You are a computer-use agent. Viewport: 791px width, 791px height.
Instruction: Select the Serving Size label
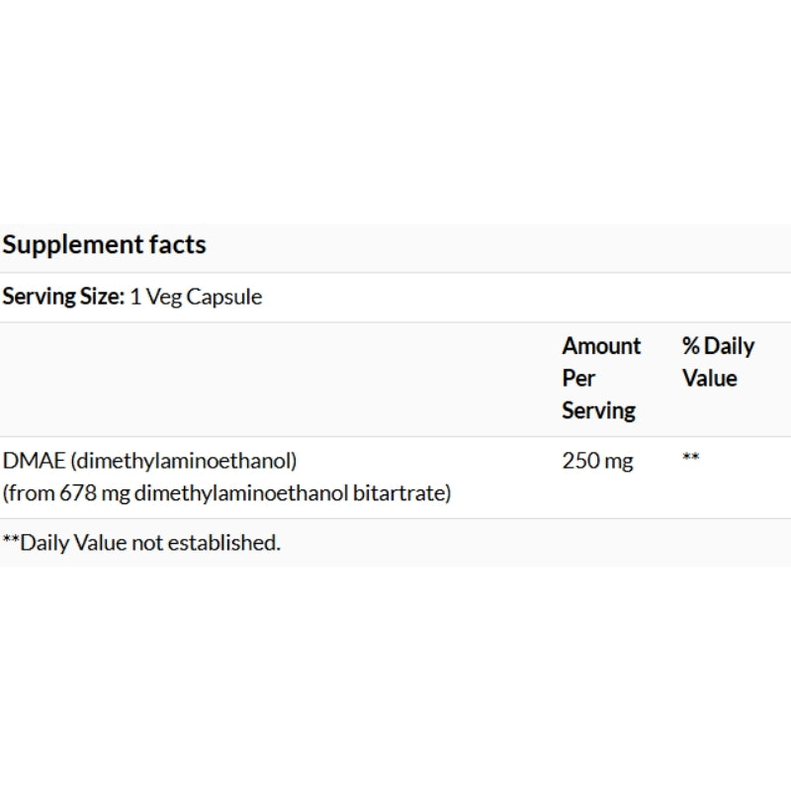(63, 296)
